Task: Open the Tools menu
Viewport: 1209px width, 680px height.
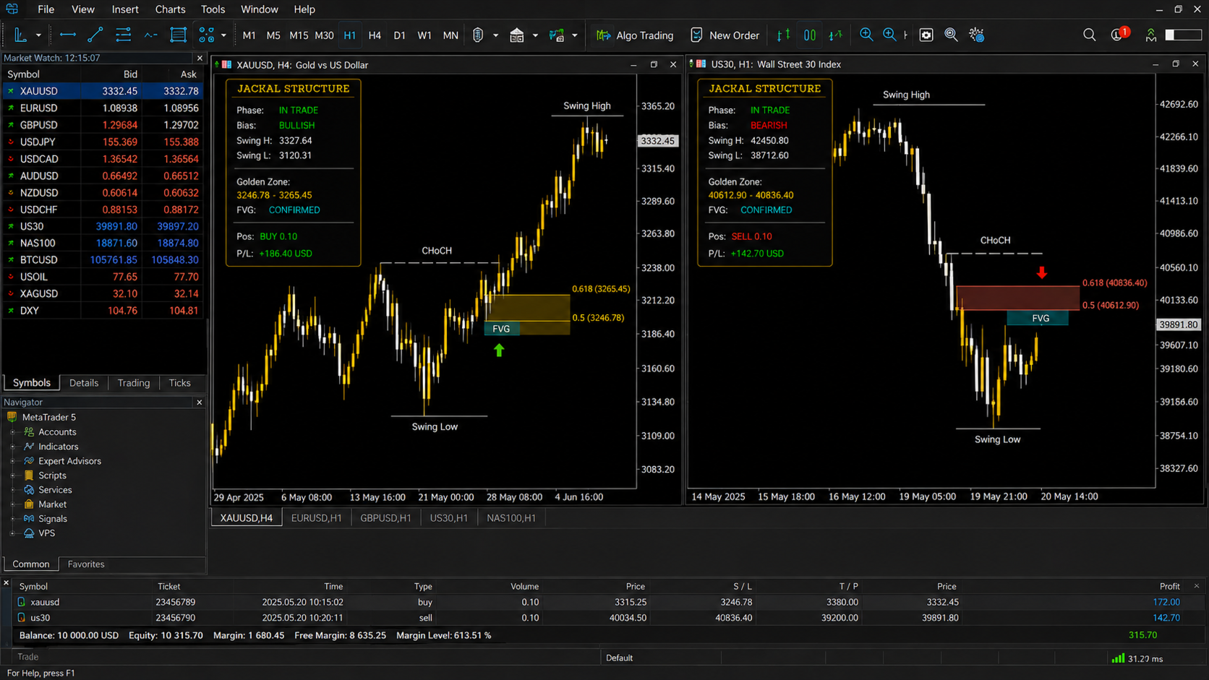Action: coord(213,9)
